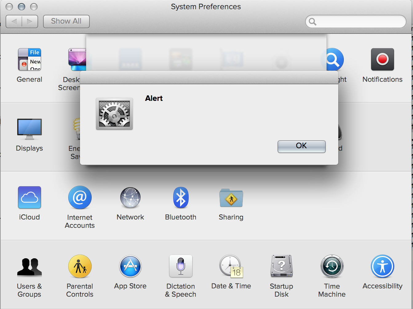413x309 pixels.
Task: Open the Accessibility preferences pane
Action: point(382,266)
